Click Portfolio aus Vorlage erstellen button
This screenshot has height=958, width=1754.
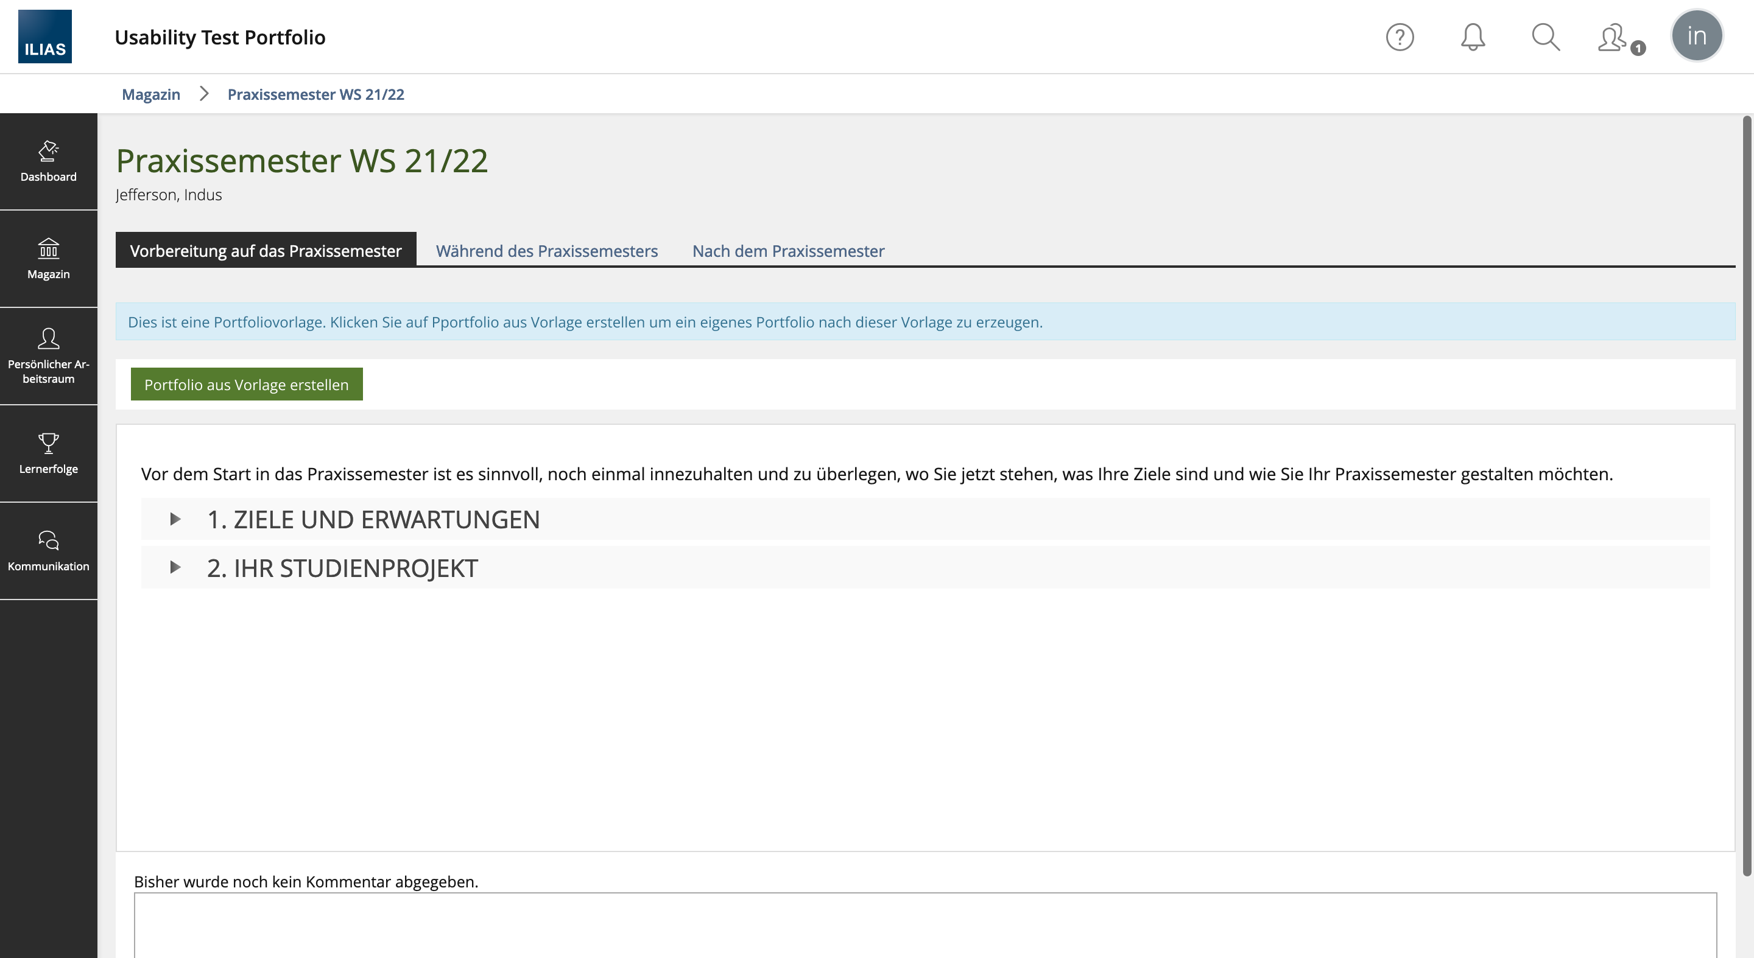pos(247,385)
